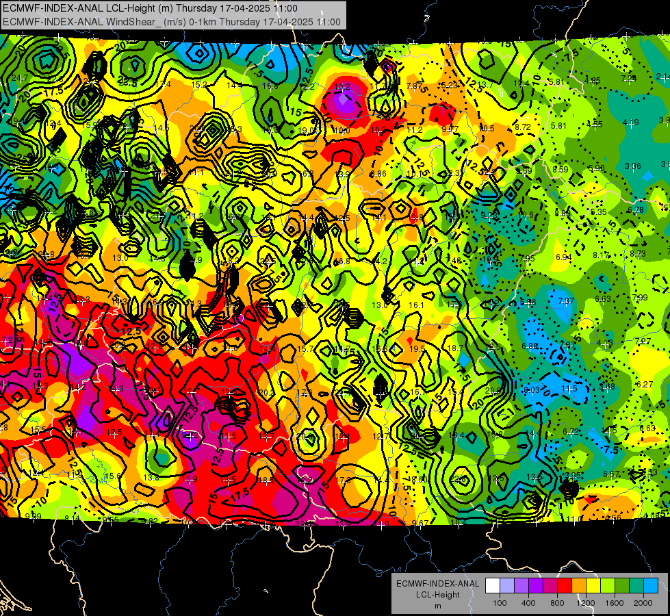This screenshot has height=616, width=670.
Task: Click the map value 4.55
Action: tap(595, 125)
